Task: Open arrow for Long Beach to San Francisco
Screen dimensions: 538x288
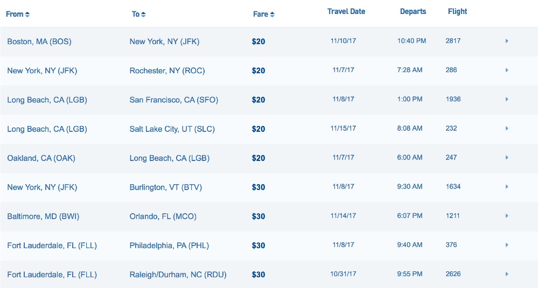Action: [x=507, y=100]
